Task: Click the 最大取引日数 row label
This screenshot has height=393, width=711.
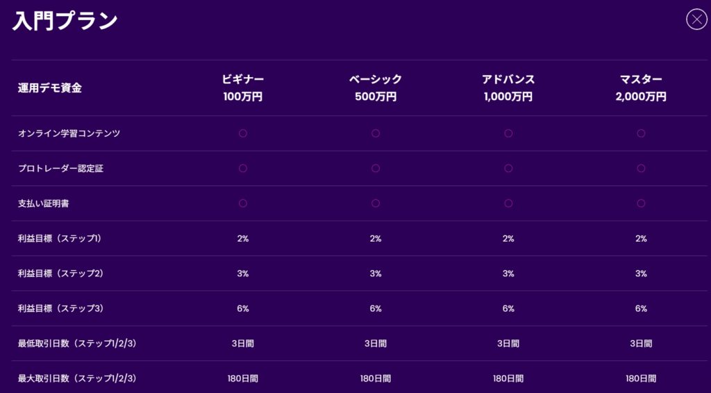Action: click(x=77, y=378)
